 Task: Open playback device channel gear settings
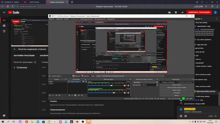(x=128, y=93)
